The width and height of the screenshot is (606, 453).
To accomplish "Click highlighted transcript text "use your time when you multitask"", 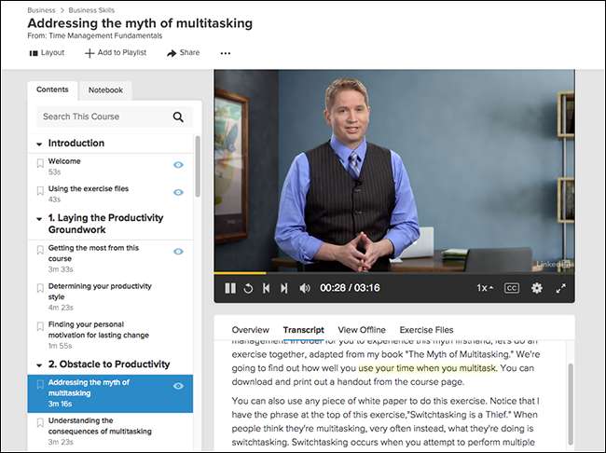I will pos(427,368).
